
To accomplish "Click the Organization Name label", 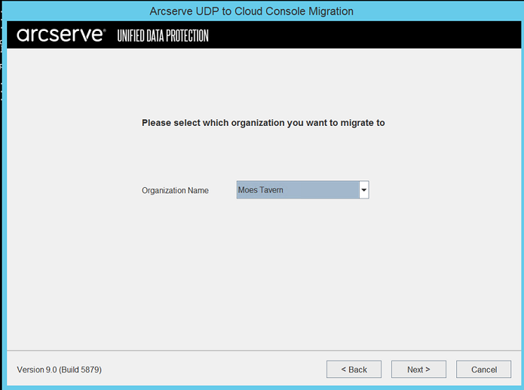I will 175,190.
